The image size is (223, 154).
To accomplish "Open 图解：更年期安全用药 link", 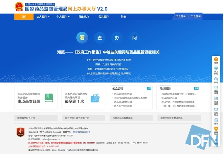I will [x=108, y=69].
